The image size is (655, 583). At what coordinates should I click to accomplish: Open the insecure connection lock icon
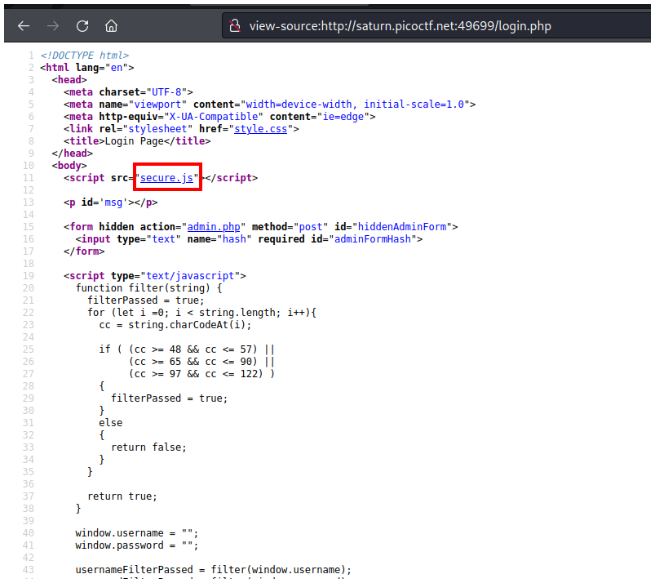coord(235,25)
